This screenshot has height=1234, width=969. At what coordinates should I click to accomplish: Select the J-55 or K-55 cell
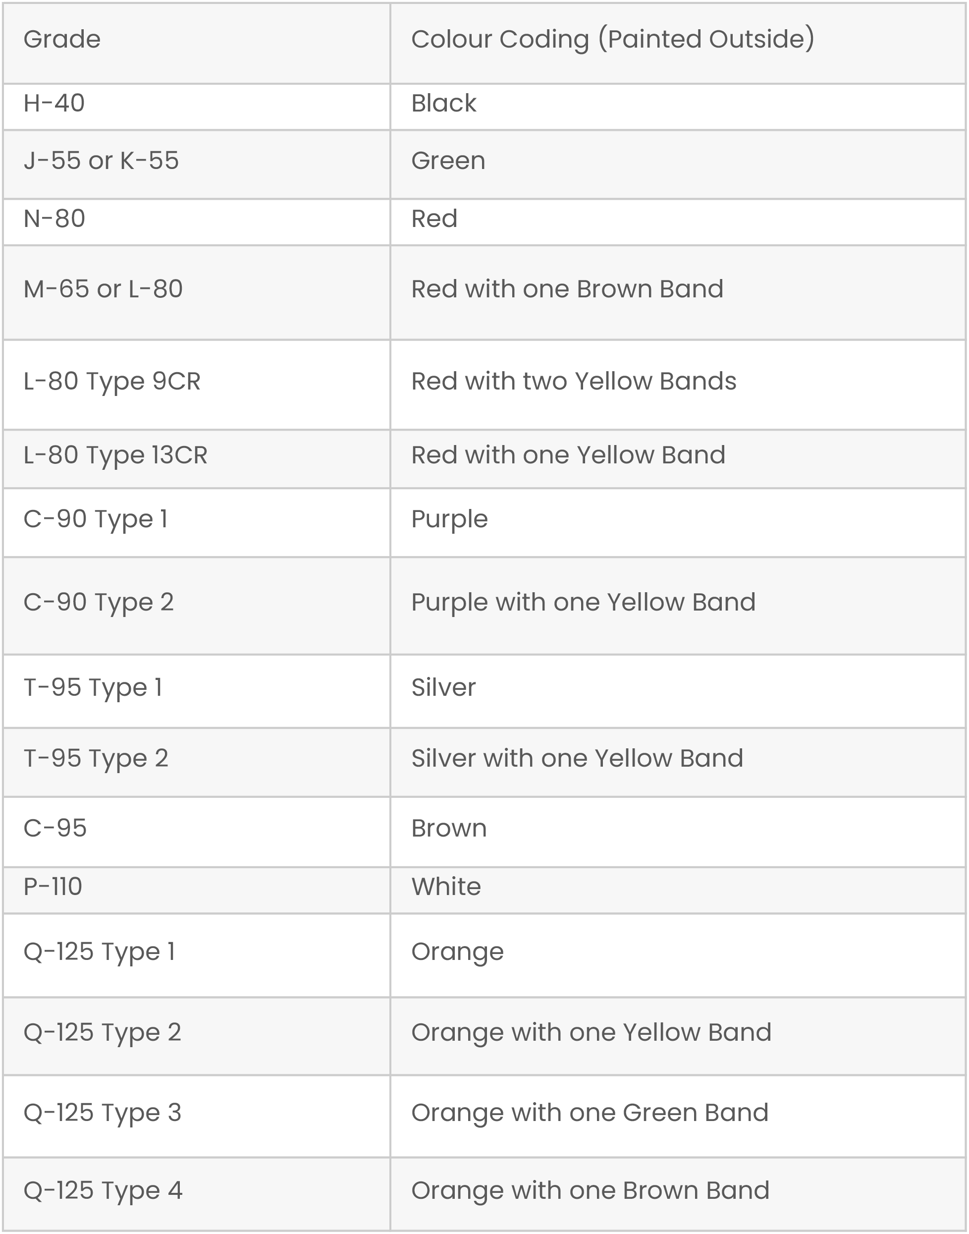pos(101,161)
